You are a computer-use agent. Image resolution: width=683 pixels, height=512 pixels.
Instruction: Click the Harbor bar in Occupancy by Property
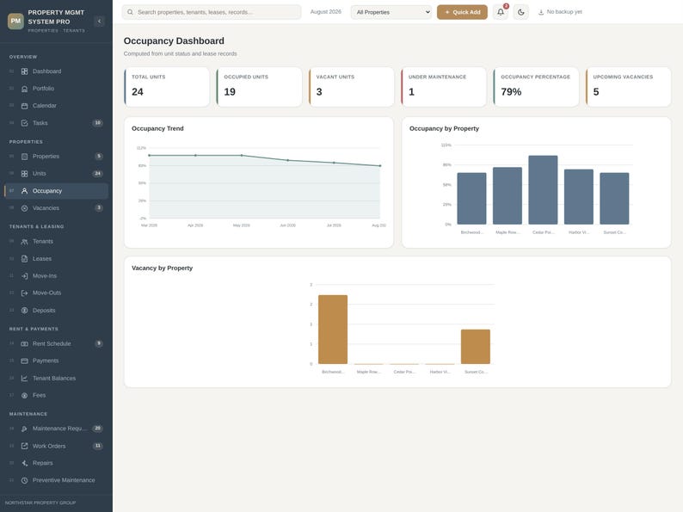579,197
